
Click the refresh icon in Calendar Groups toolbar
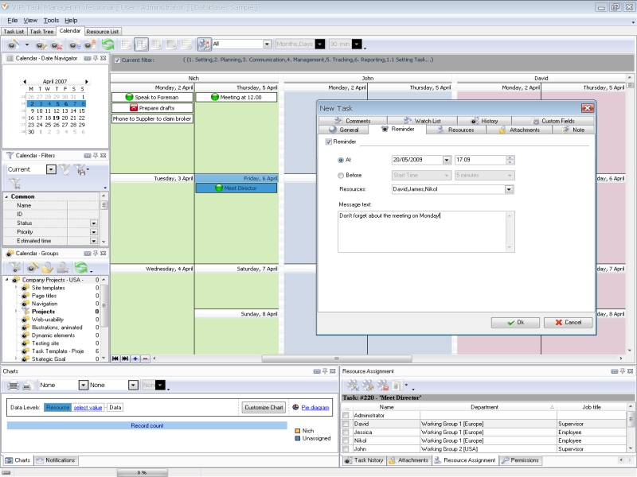tap(81, 267)
